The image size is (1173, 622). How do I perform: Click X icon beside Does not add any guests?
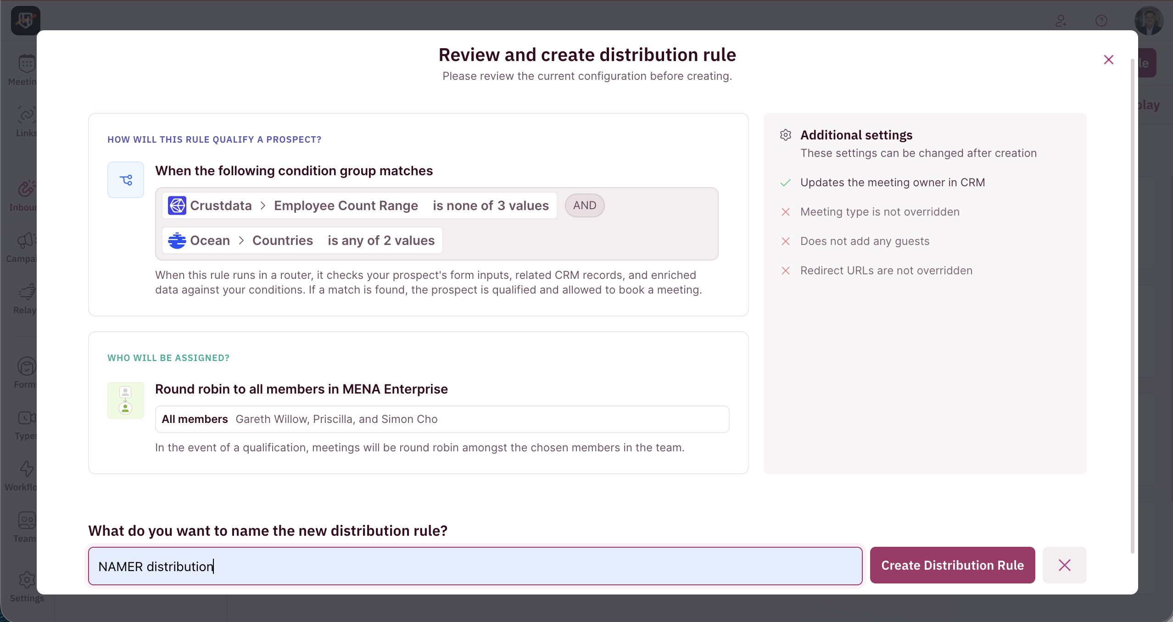tap(786, 241)
